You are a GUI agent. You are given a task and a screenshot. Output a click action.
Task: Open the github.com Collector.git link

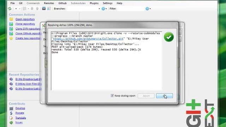coord(88,39)
